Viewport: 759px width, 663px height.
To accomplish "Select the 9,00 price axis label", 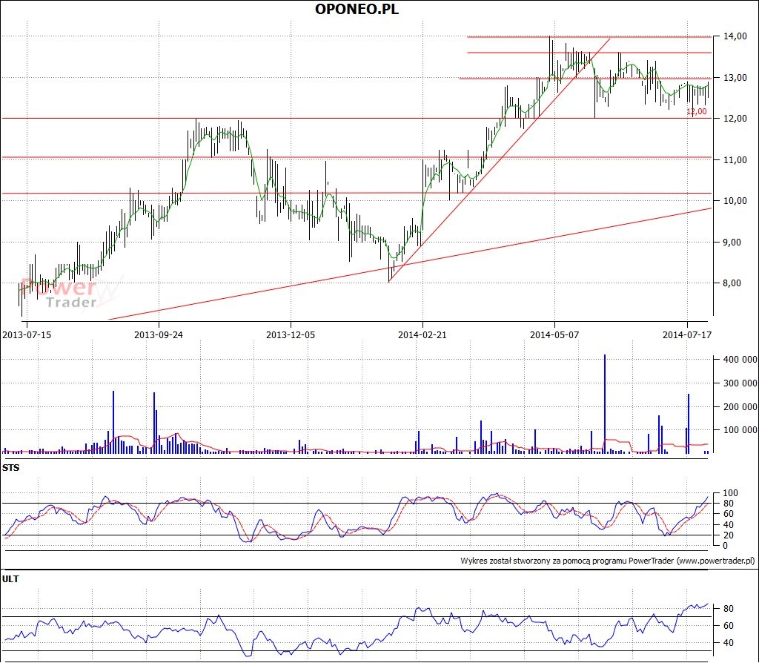I will 732,243.
